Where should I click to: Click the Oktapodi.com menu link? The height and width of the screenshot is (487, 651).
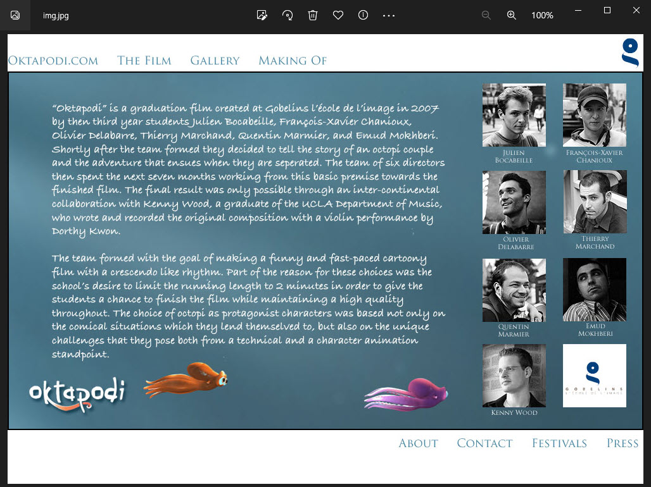pos(53,61)
